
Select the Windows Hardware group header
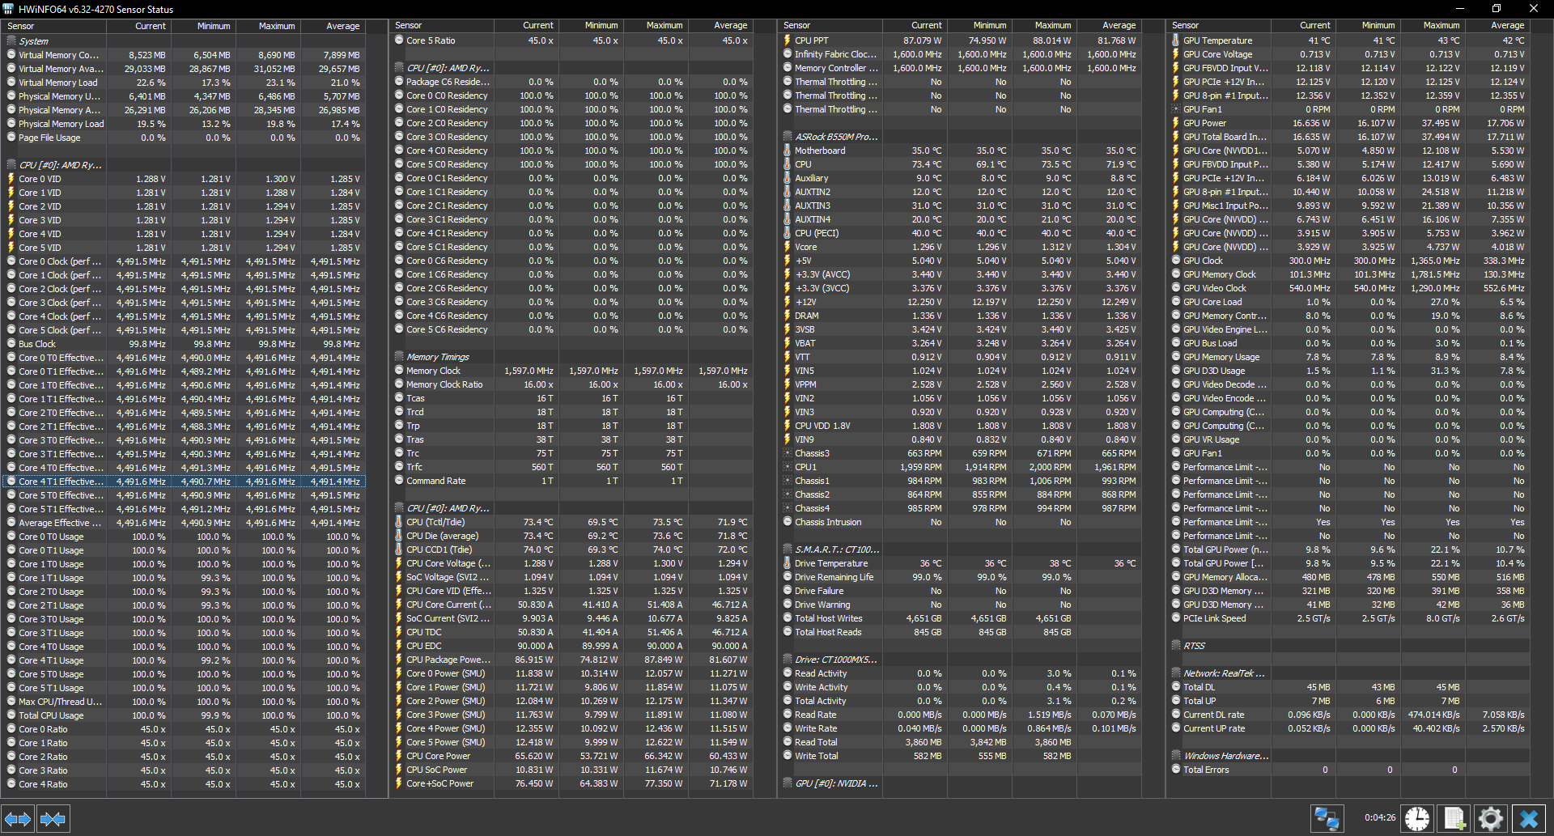pyautogui.click(x=1349, y=756)
